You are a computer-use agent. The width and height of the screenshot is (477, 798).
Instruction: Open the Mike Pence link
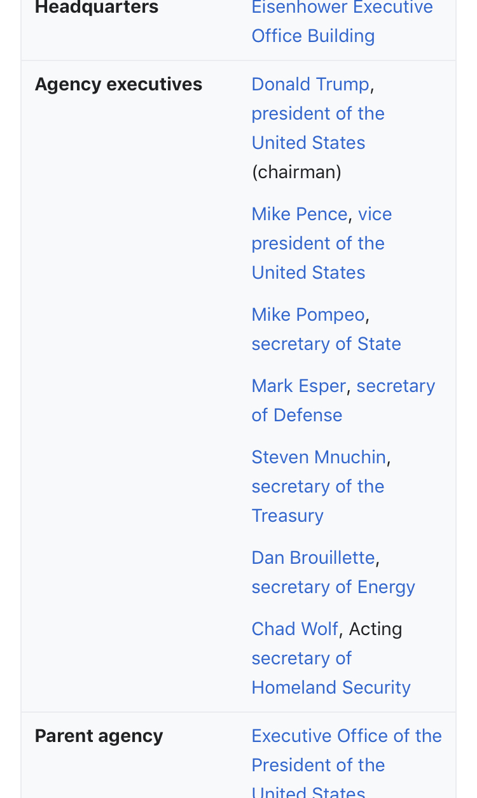pos(299,214)
